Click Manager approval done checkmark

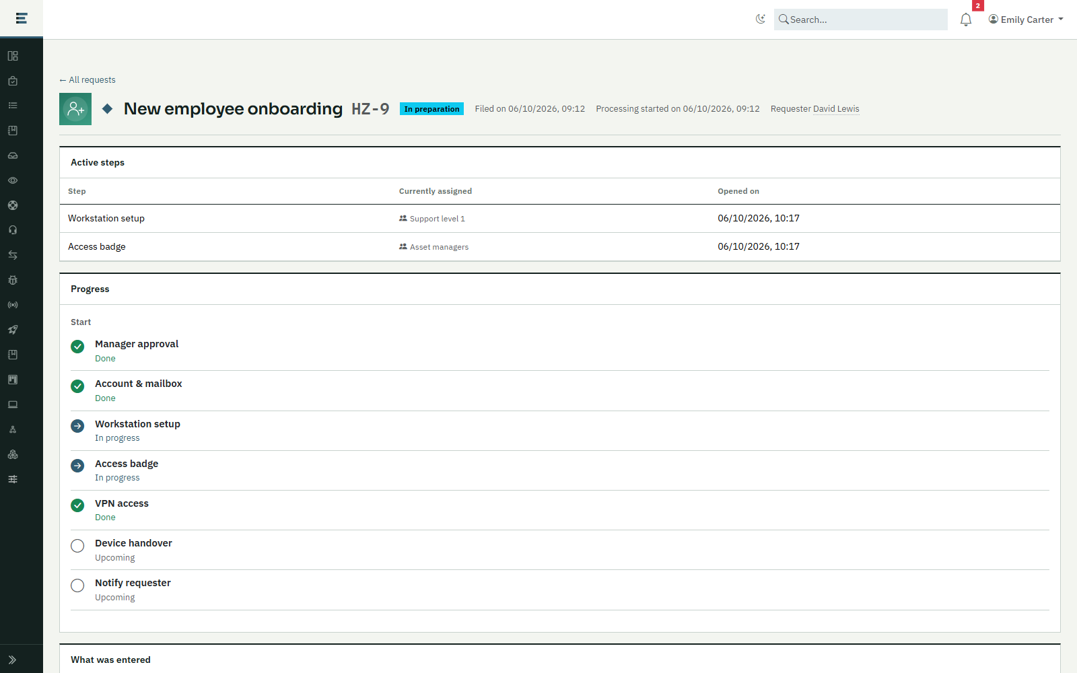click(77, 347)
